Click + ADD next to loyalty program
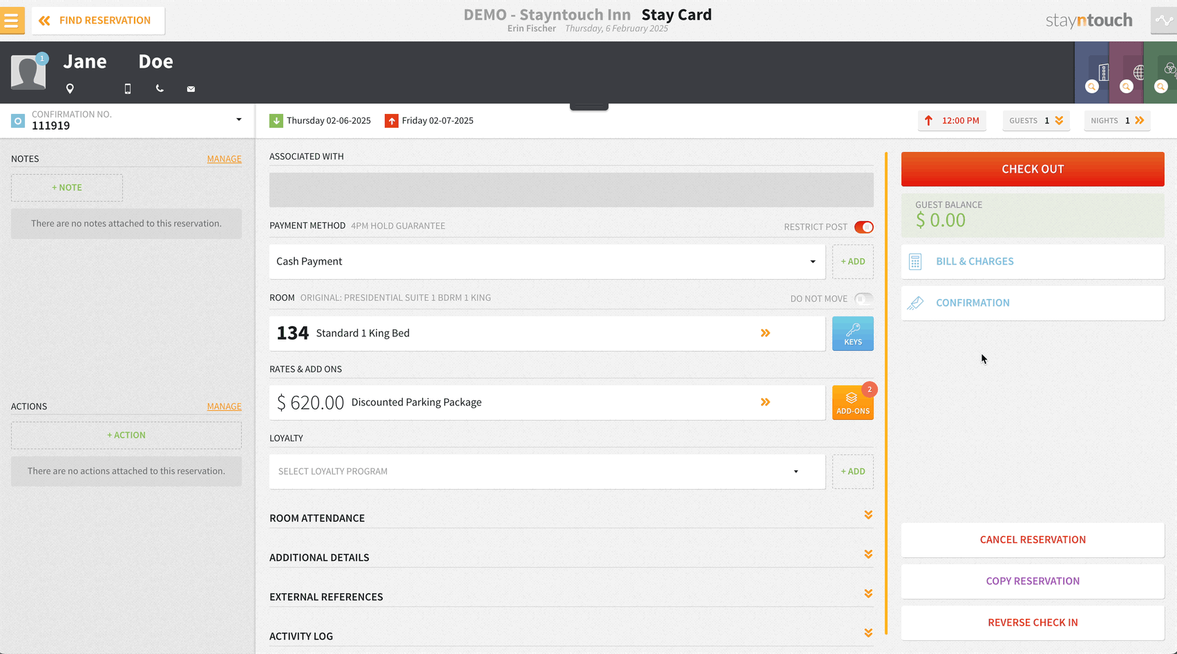Image resolution: width=1177 pixels, height=654 pixels. (x=853, y=472)
